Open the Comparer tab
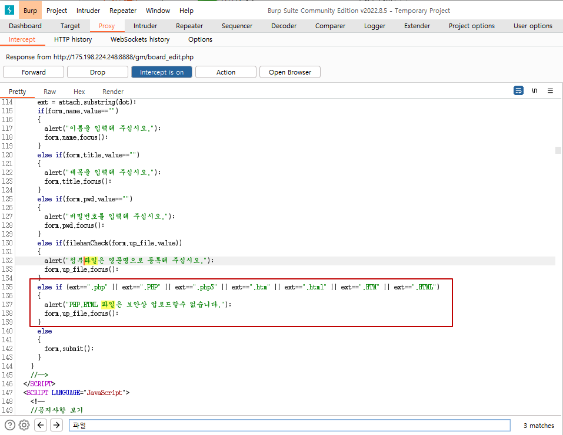This screenshot has height=435, width=563. [x=330, y=26]
